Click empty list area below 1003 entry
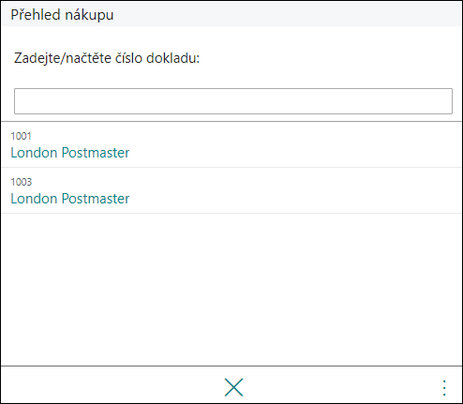Image resolution: width=463 pixels, height=404 pixels. 231,289
